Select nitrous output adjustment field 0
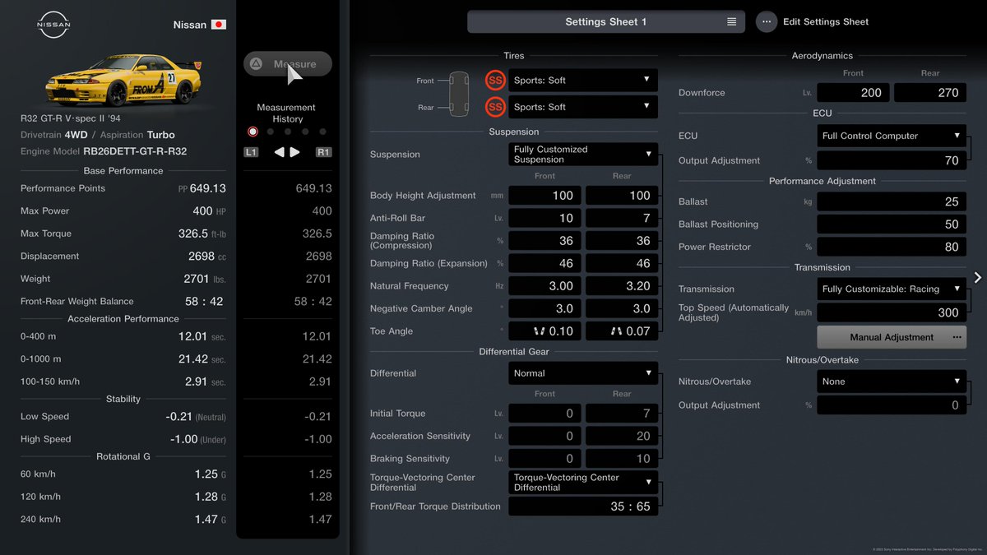 click(x=892, y=405)
